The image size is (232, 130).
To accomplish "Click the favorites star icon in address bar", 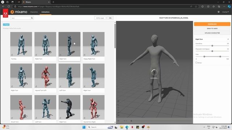I will pos(196,6).
